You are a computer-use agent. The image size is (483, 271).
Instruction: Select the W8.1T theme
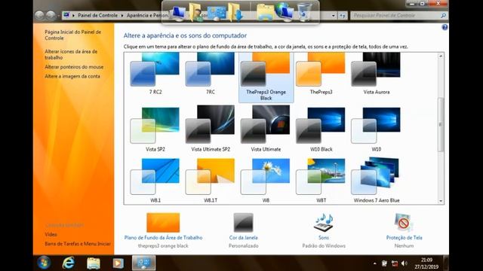[211, 181]
